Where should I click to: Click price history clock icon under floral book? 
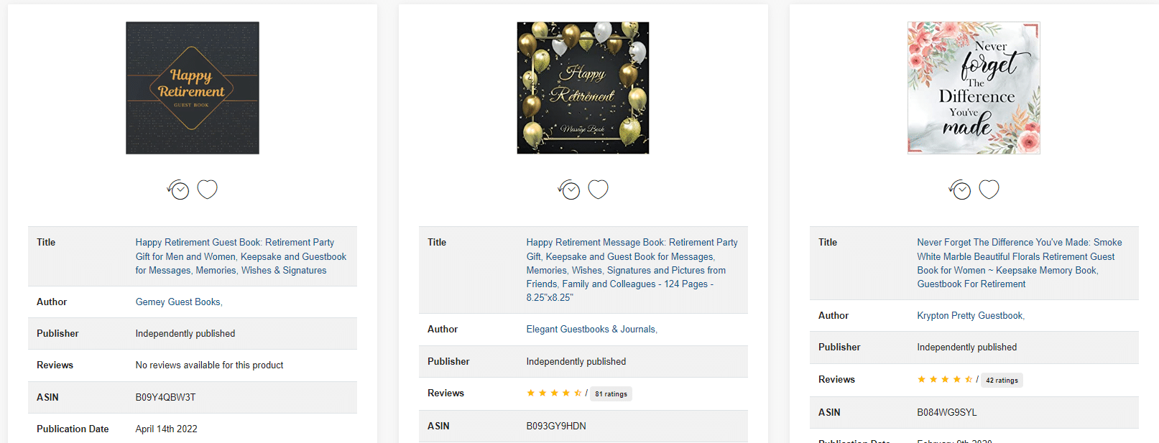(x=960, y=190)
